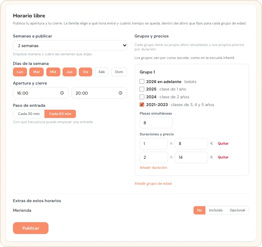Toggle the Mié day chip

click(x=53, y=72)
